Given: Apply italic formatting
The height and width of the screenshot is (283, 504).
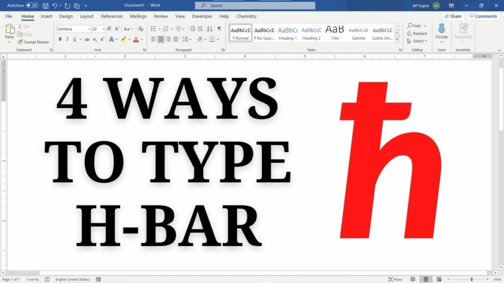Looking at the screenshot, I should coord(67,39).
